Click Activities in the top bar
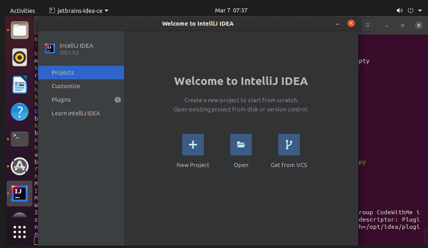This screenshot has height=248, width=428. pyautogui.click(x=22, y=11)
